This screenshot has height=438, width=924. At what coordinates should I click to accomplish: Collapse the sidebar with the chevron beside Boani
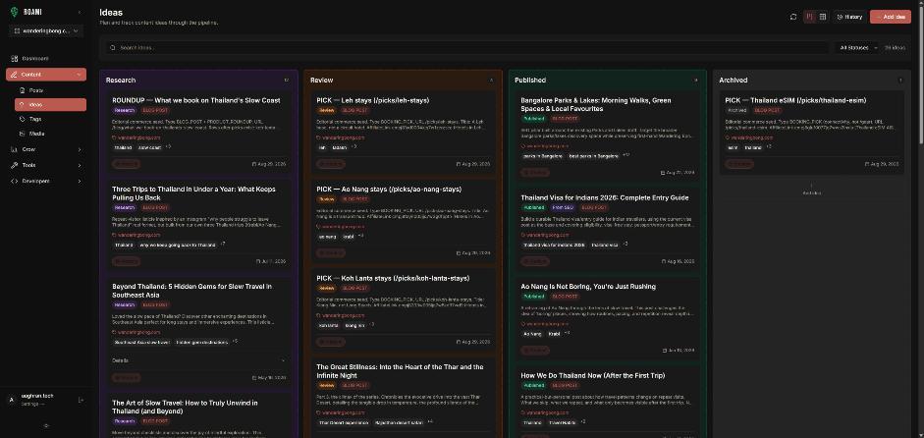point(80,13)
